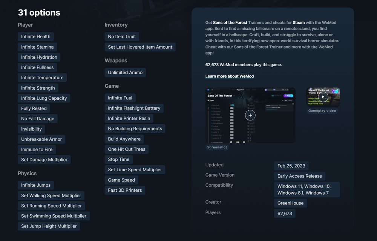Click Set Running Speed Multiplier tag
The image size is (377, 241).
click(x=51, y=206)
